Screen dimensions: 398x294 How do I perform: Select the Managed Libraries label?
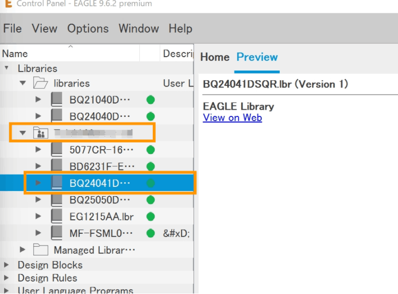pos(95,250)
